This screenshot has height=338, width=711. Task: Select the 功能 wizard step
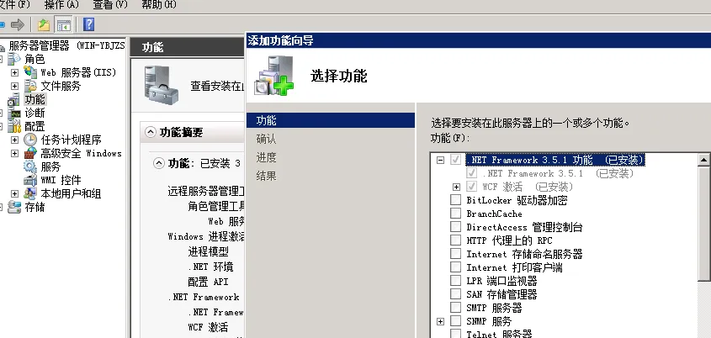[330, 120]
